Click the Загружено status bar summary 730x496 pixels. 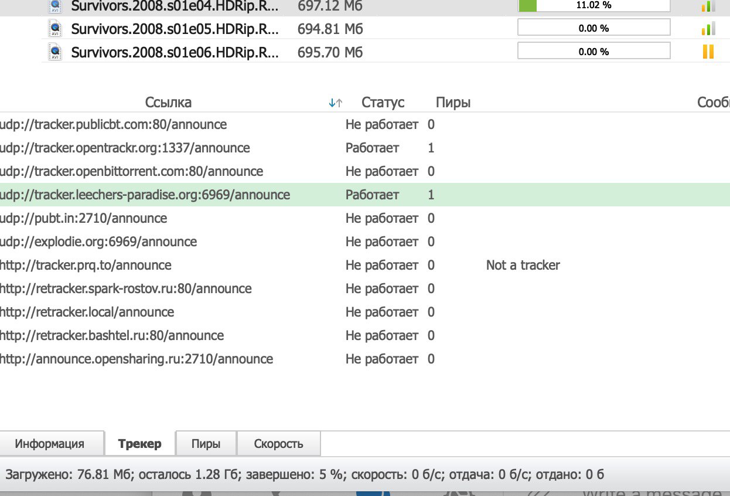point(305,475)
